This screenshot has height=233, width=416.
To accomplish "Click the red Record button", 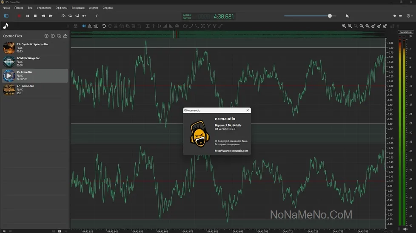I will tap(19, 16).
